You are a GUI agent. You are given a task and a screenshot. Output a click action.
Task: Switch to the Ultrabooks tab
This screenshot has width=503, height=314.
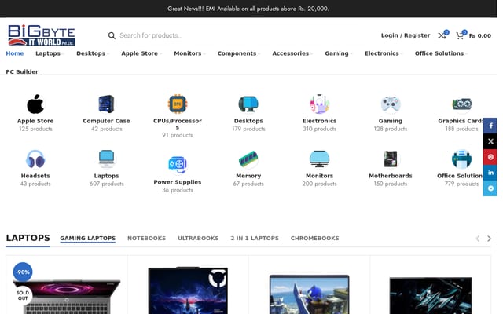point(198,239)
